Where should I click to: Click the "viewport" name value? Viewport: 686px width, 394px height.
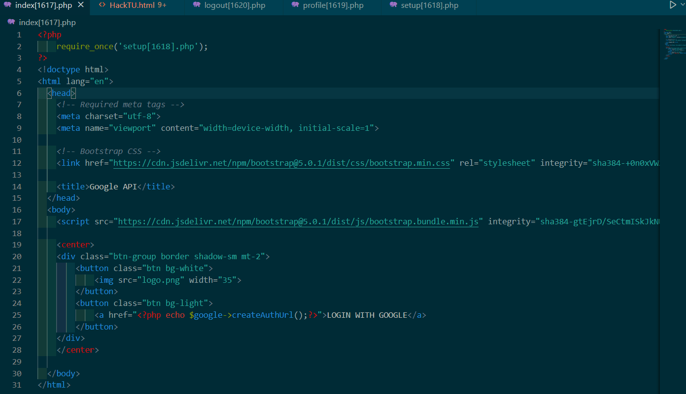[133, 128]
